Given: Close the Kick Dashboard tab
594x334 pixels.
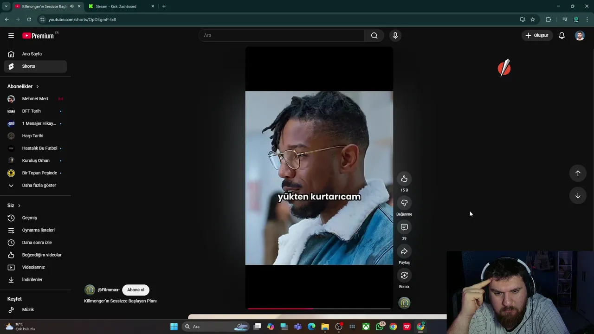Looking at the screenshot, I should click(153, 6).
